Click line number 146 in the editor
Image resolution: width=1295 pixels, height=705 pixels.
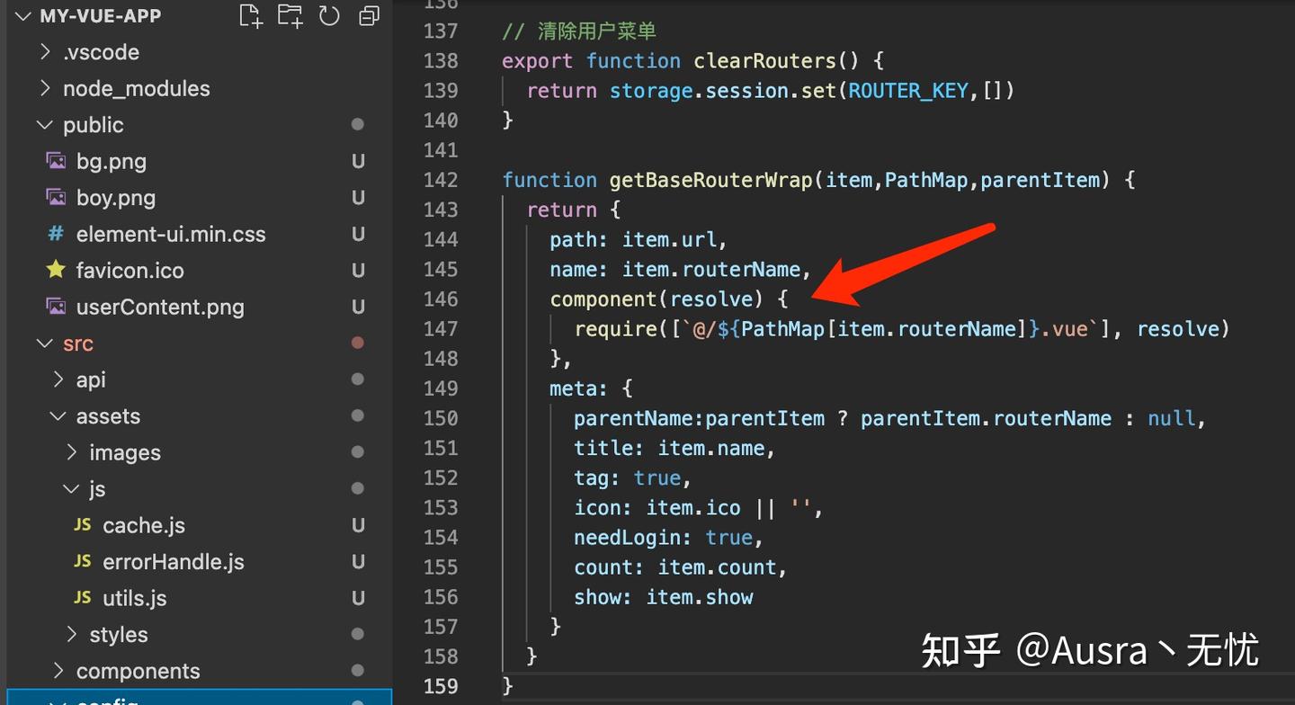click(441, 299)
